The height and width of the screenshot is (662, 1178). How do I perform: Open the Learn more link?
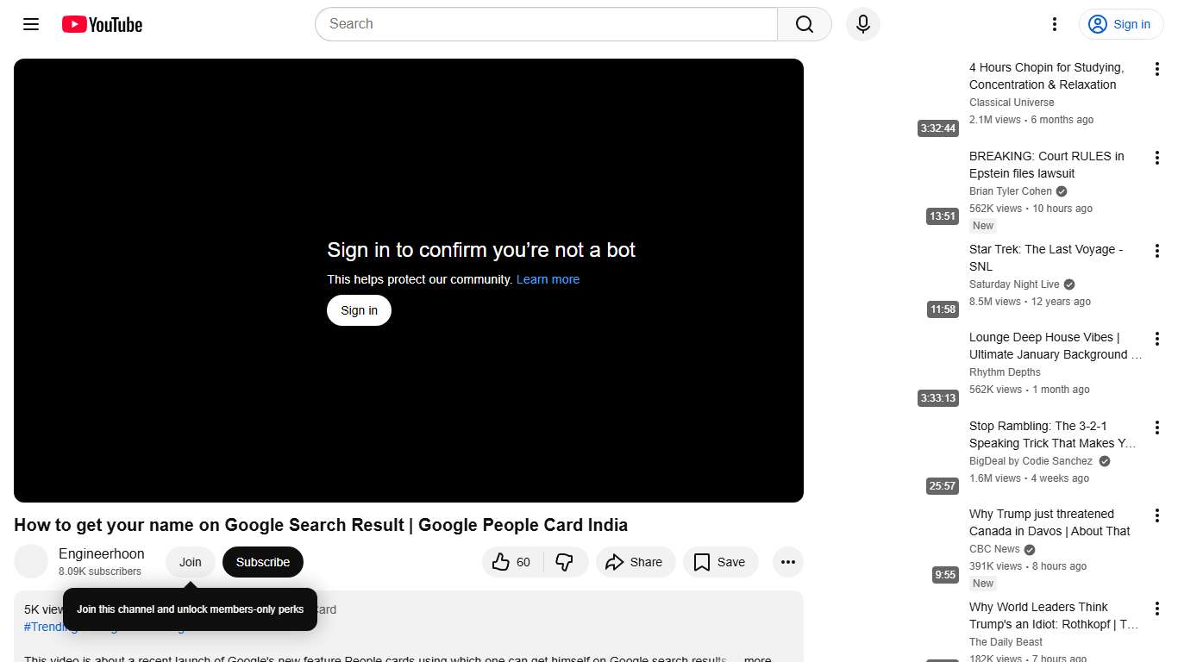(x=548, y=279)
